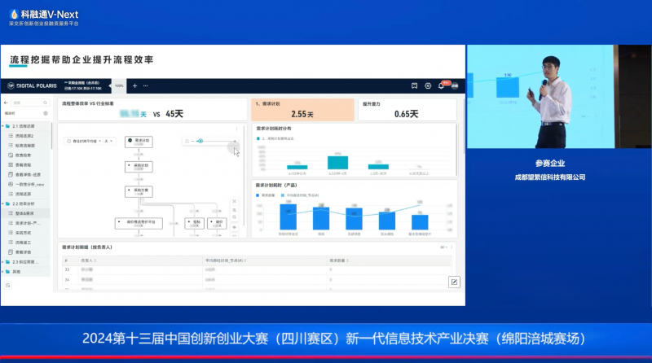
Task: Toggle the teal legend entry in 需求计划耗时分布
Action: pos(275,138)
